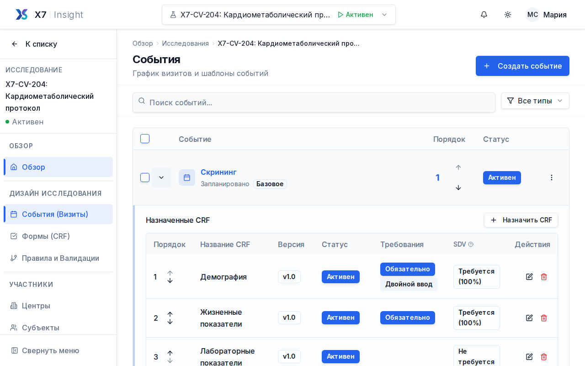585x366 pixels.
Task: Edit the Жизненные показатели CRF assignment
Action: (529, 318)
